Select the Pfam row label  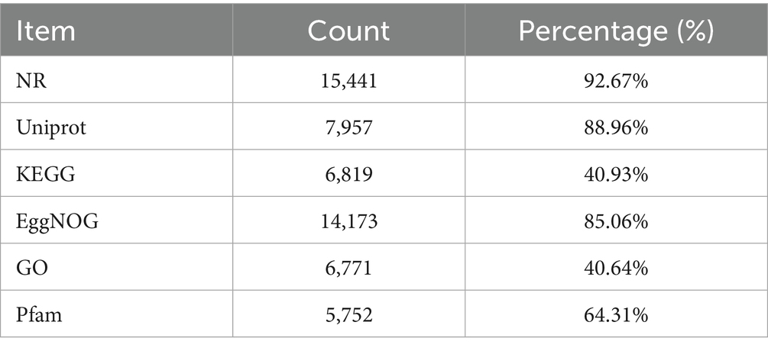[x=39, y=316]
